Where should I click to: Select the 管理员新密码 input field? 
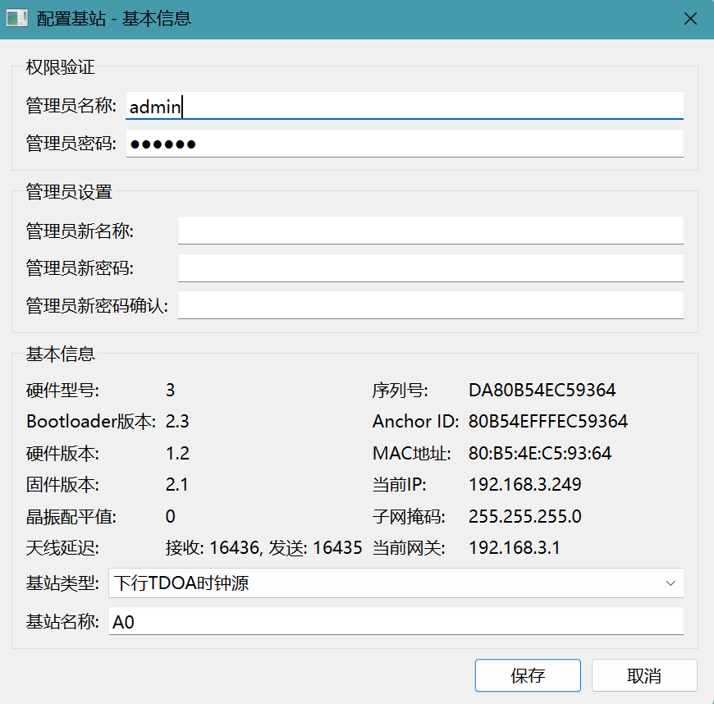(430, 268)
